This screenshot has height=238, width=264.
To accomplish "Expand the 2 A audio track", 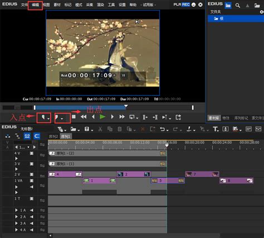I will [16, 217].
